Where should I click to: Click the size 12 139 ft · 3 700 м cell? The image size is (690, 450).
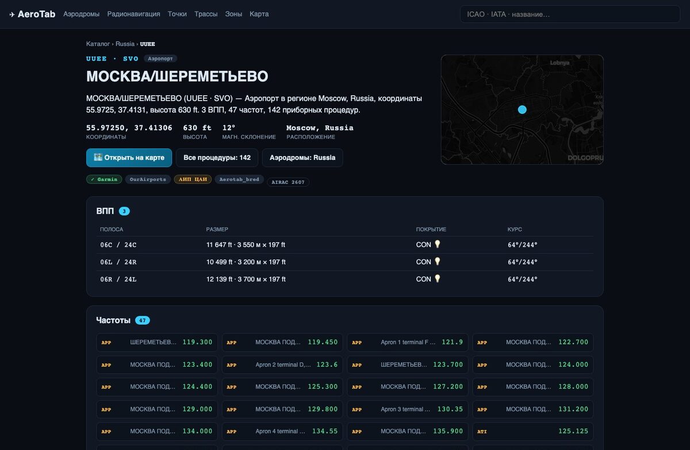246,279
